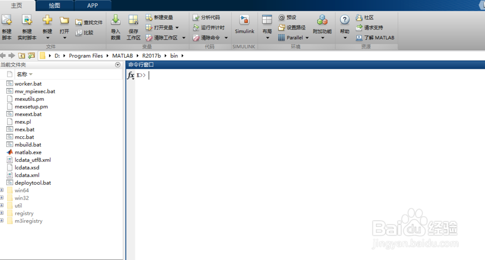Click 比较 compare button
Image resolution: width=485 pixels, height=260 pixels.
[85, 32]
